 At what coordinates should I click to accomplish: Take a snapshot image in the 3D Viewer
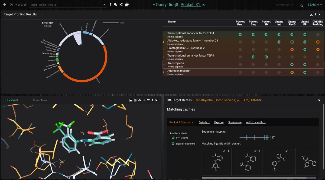131,100
